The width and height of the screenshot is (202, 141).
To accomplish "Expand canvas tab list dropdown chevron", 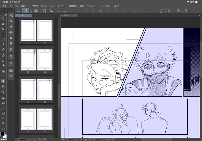I will (x=200, y=15).
